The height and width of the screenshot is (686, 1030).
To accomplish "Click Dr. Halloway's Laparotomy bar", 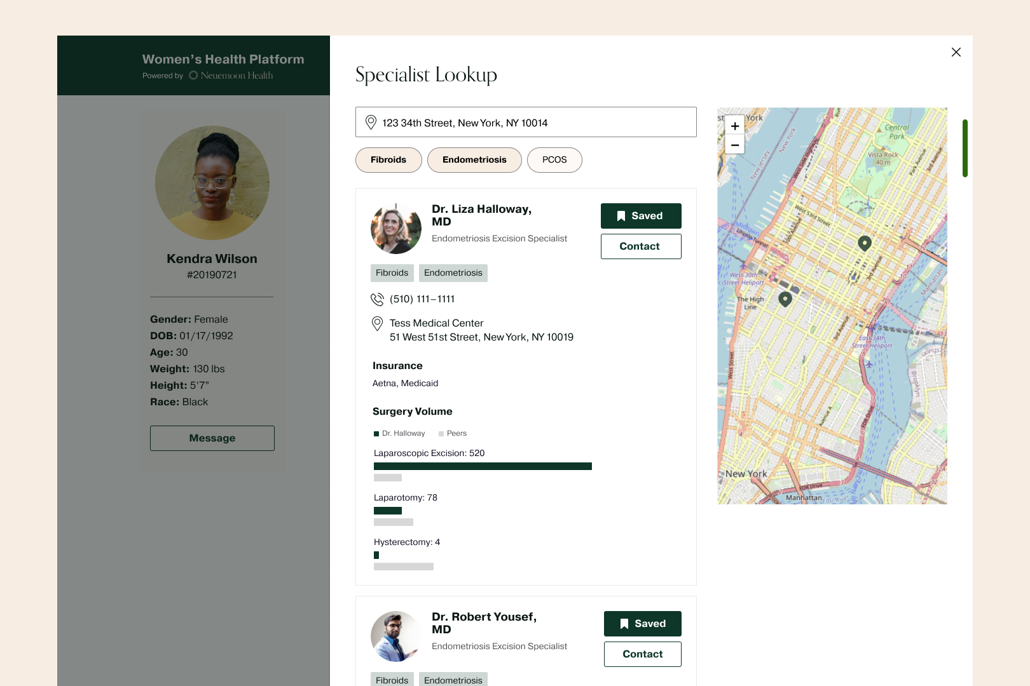I will pyautogui.click(x=388, y=511).
